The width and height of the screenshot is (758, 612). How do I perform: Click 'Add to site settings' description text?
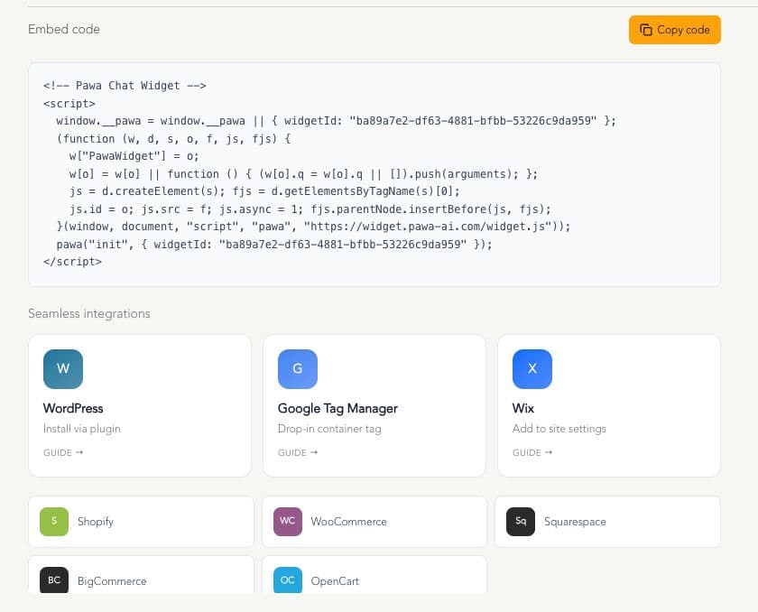(559, 429)
